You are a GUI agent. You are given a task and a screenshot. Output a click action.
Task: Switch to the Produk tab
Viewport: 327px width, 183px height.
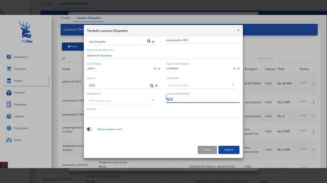[x=65, y=18]
